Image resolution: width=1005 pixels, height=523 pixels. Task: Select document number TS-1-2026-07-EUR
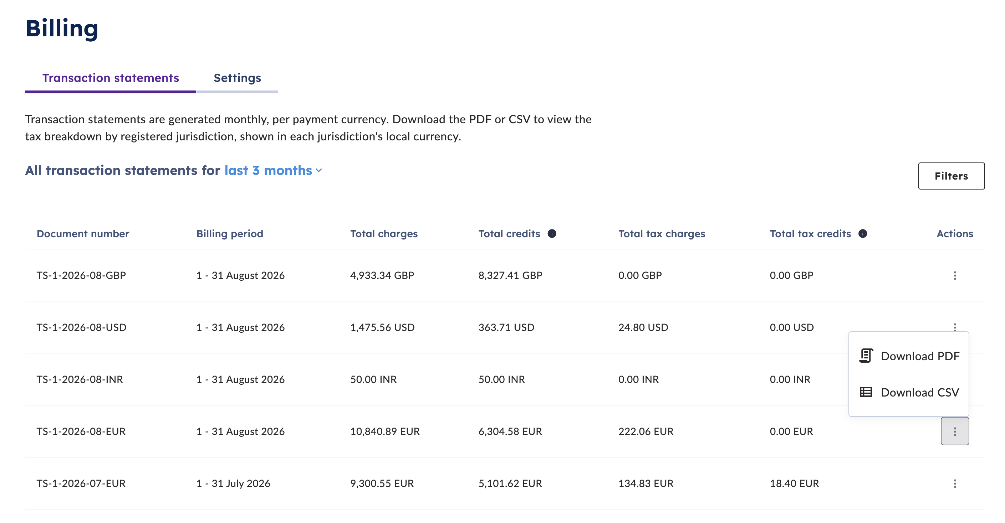pyautogui.click(x=81, y=484)
